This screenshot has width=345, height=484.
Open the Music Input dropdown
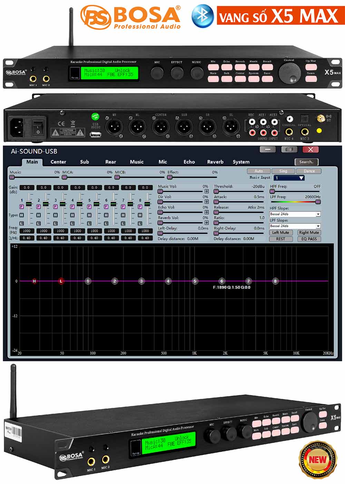click(x=289, y=178)
